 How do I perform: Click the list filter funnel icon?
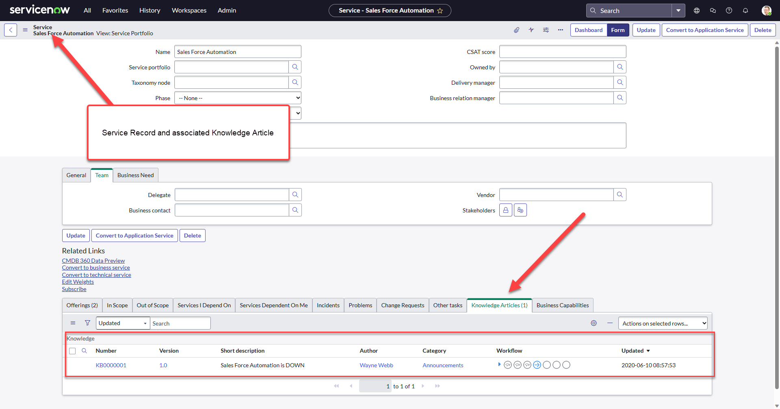pyautogui.click(x=87, y=323)
